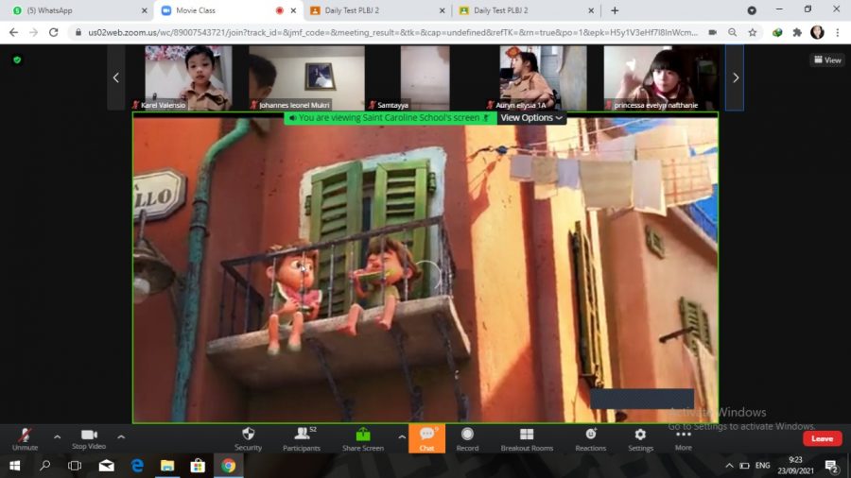The image size is (851, 478).
Task: Expand audio options arrow next to Unmute
Action: coord(57,436)
